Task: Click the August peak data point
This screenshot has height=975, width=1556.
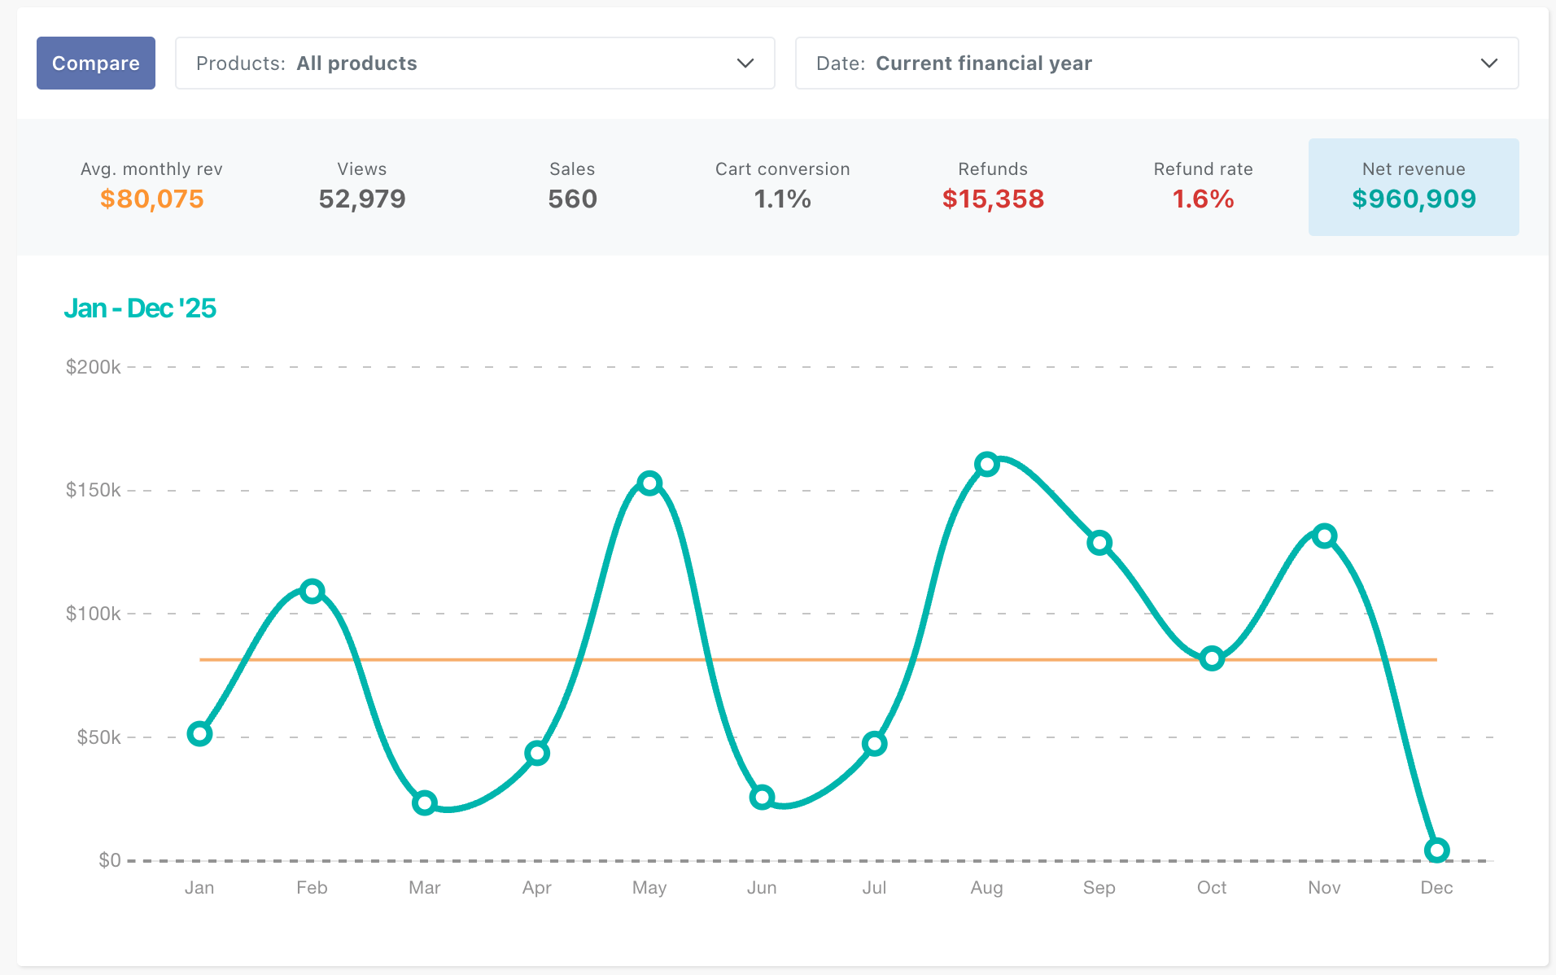Action: (986, 465)
